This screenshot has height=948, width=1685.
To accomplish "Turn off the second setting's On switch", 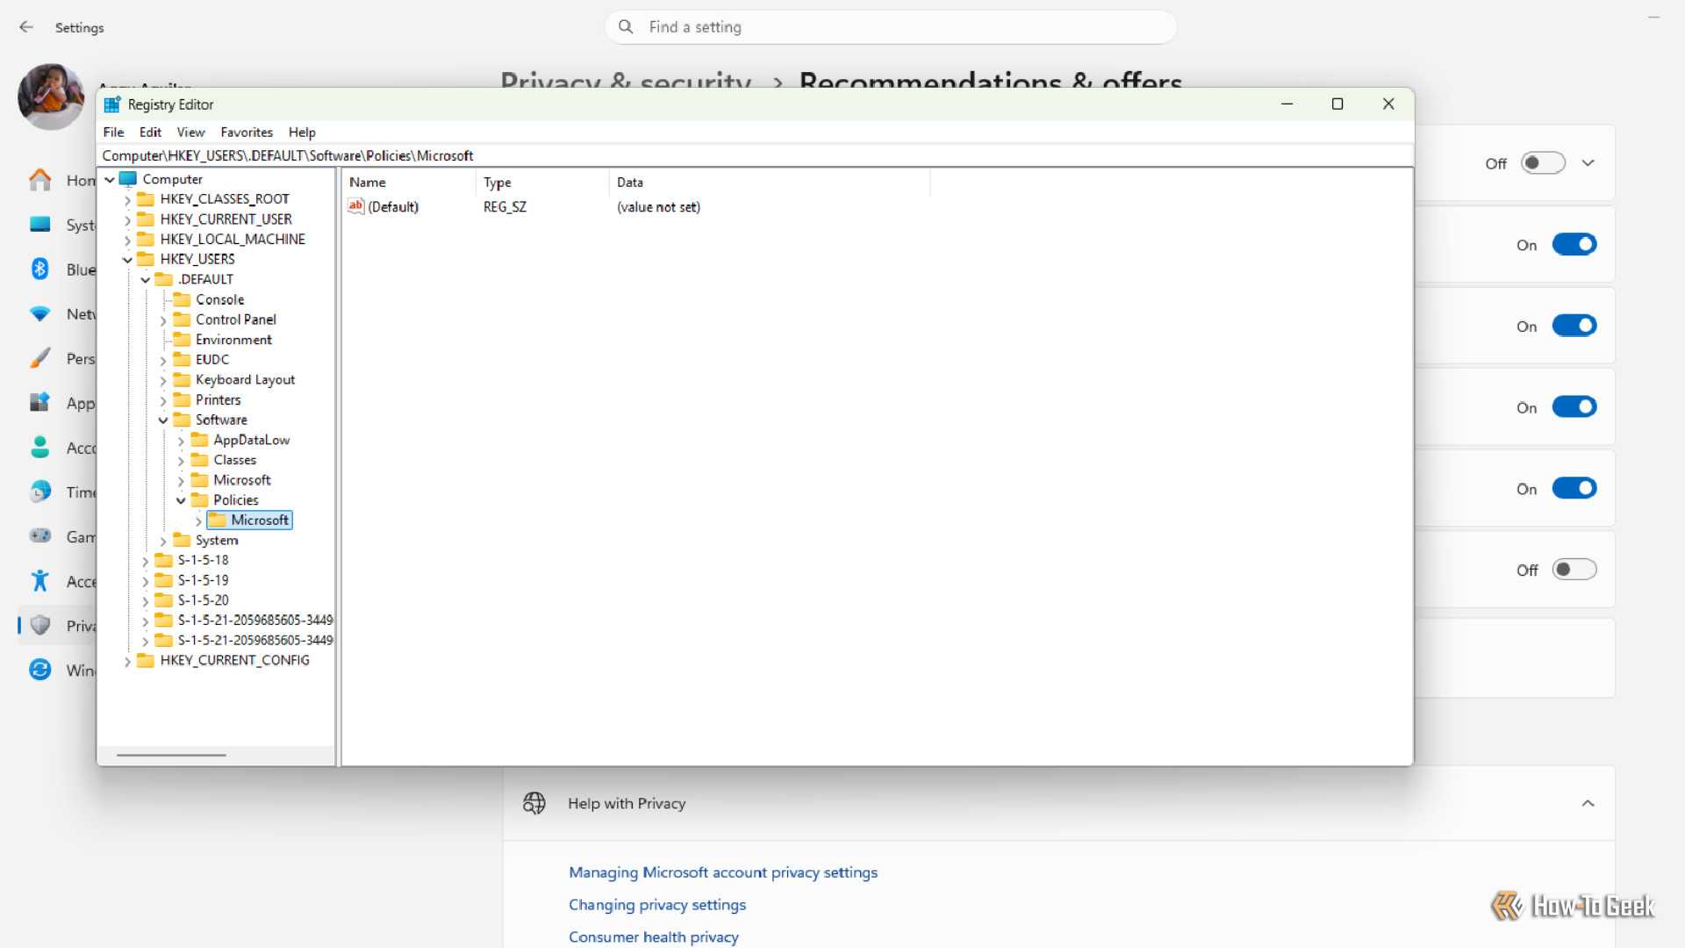I will click(x=1574, y=245).
